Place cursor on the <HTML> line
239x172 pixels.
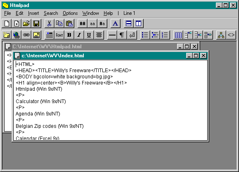(x=25, y=64)
